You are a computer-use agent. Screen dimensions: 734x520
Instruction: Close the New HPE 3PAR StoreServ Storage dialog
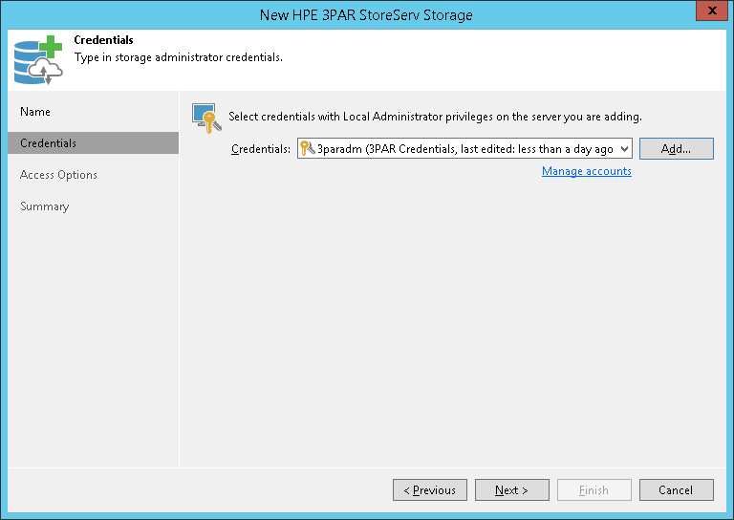708,13
